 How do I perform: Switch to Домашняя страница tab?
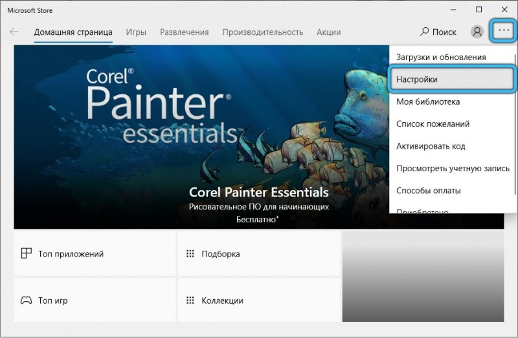click(x=73, y=32)
